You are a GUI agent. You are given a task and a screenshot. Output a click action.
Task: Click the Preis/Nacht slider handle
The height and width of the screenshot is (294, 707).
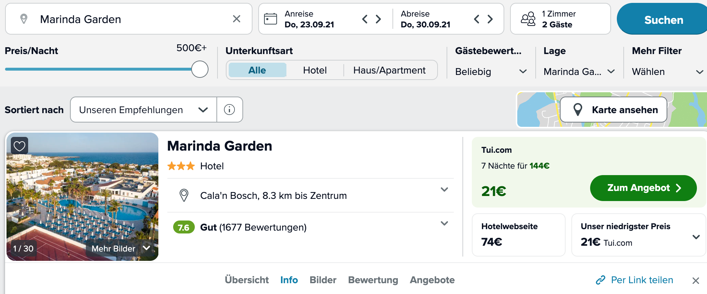click(x=200, y=69)
